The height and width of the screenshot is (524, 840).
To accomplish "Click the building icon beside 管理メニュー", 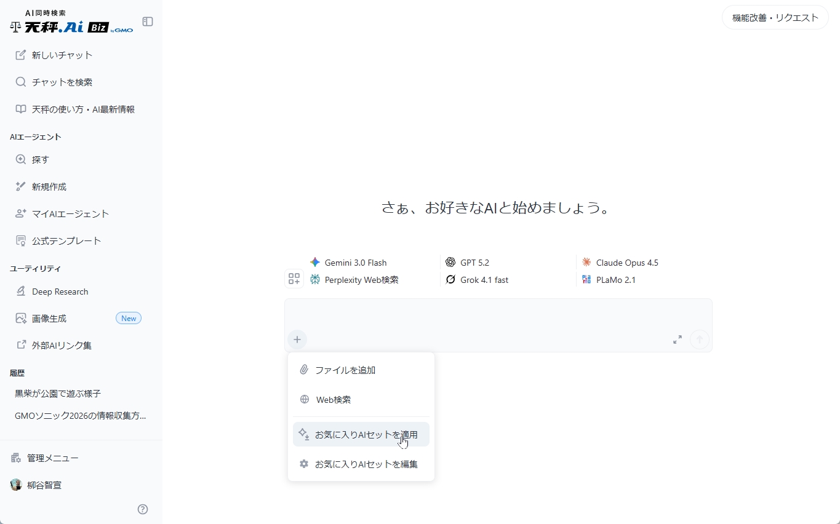I will coord(16,458).
